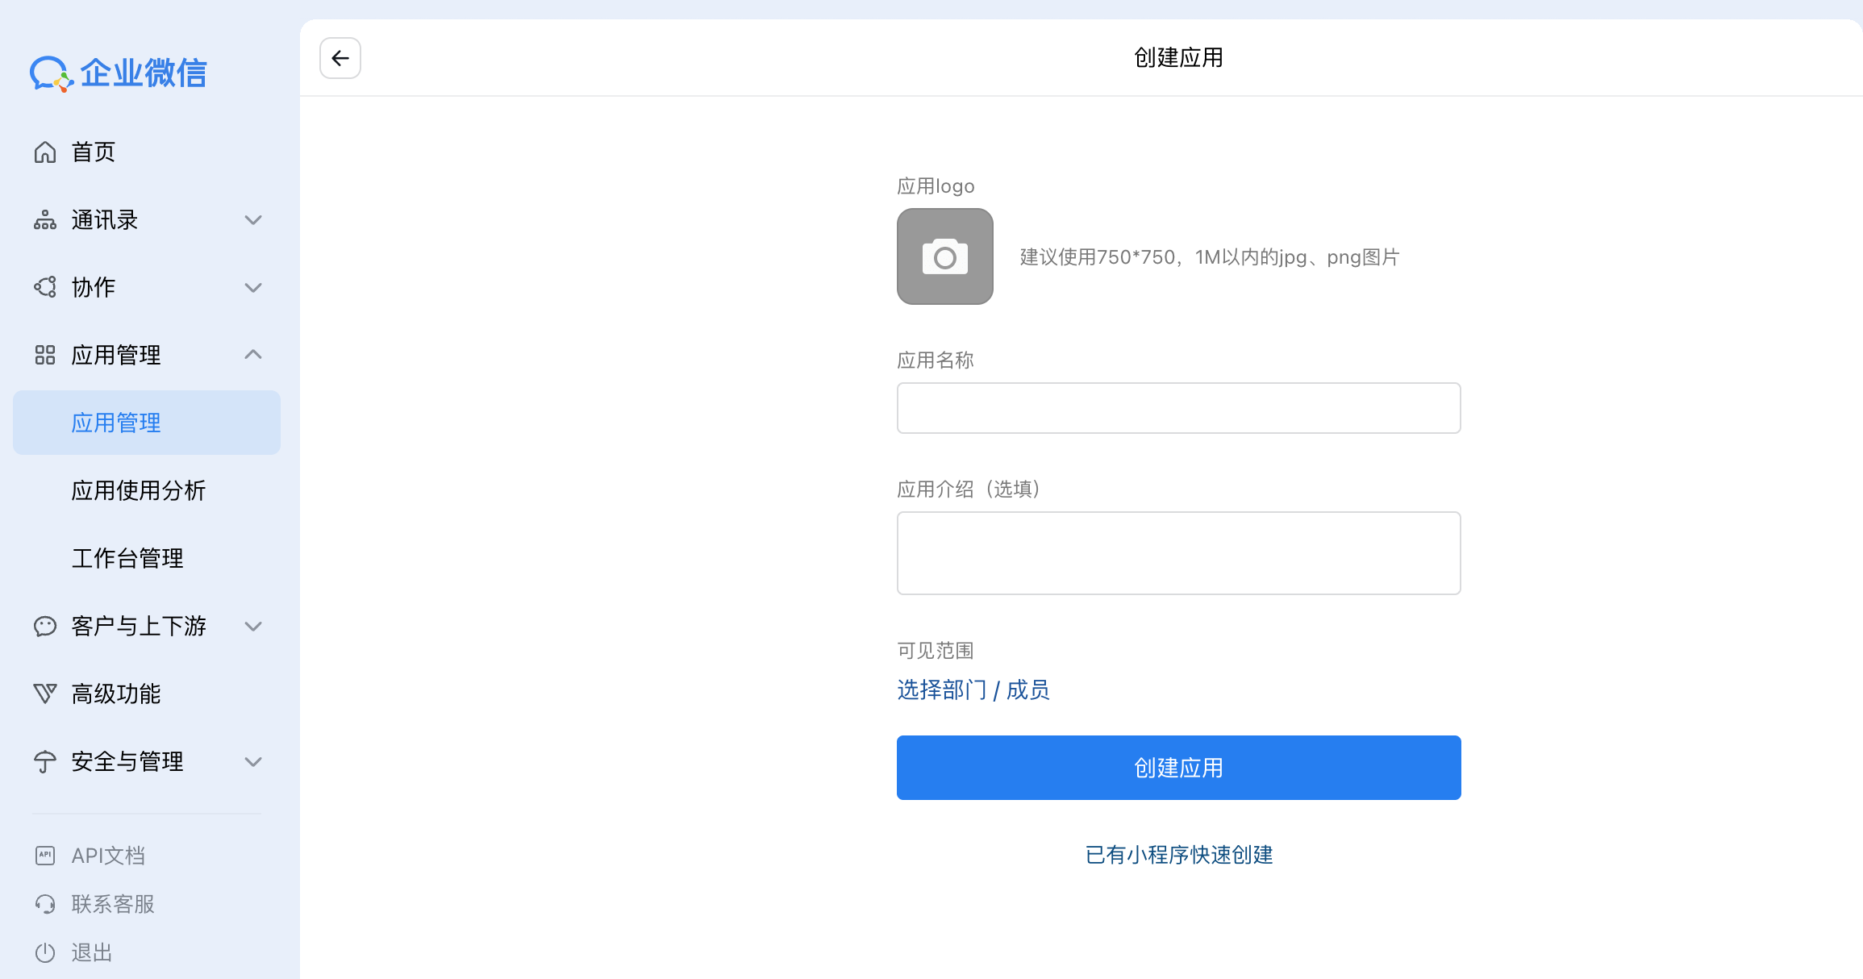The width and height of the screenshot is (1863, 979).
Task: Click the home icon beside 首页
Action: (x=45, y=152)
